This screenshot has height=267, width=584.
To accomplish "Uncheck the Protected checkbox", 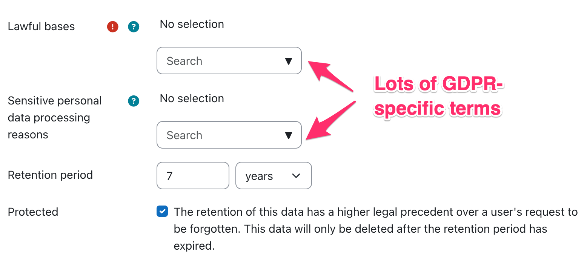I will [162, 212].
